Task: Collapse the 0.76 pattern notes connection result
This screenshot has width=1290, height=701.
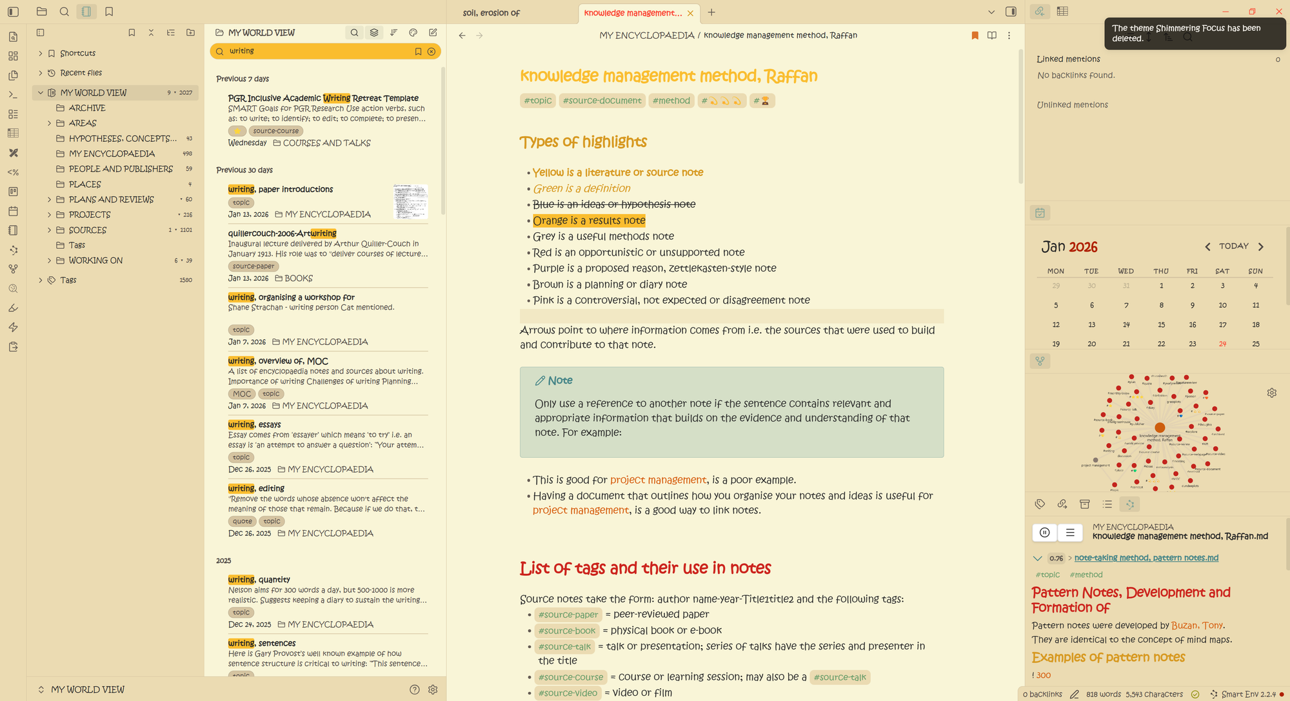Action: 1037,558
